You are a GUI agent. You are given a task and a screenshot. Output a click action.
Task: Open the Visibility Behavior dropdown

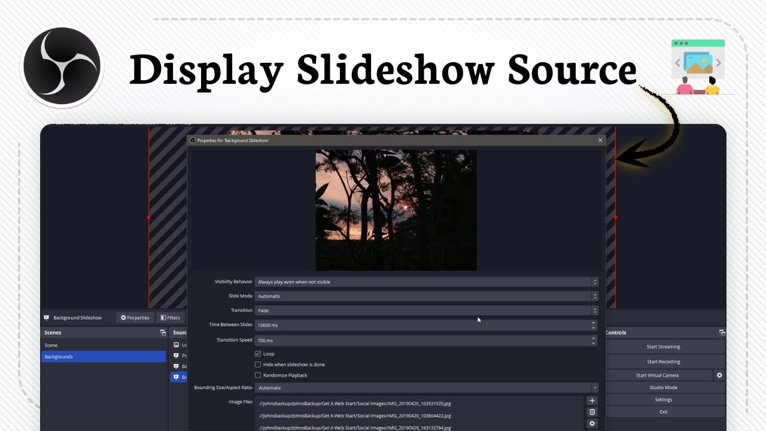[x=426, y=282]
